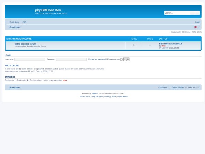Focus the Username input field

tap(30, 59)
